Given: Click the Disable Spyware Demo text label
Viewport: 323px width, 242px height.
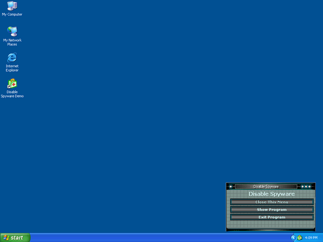Looking at the screenshot, I should click(12, 94).
